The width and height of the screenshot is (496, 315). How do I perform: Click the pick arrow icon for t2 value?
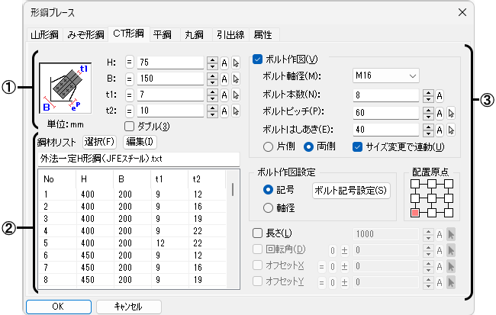tap(237, 111)
